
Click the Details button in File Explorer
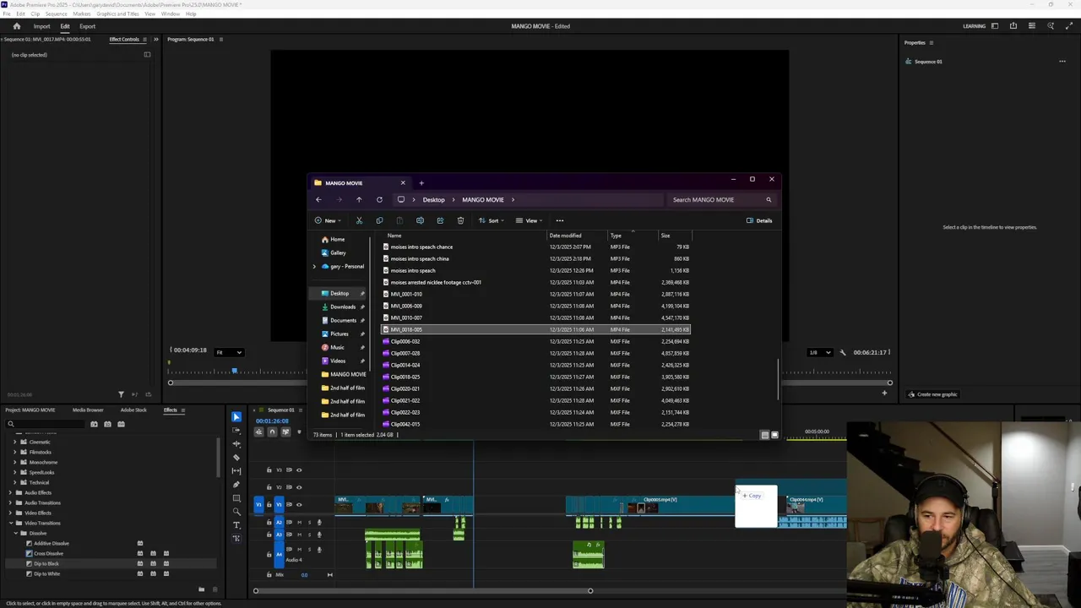759,220
